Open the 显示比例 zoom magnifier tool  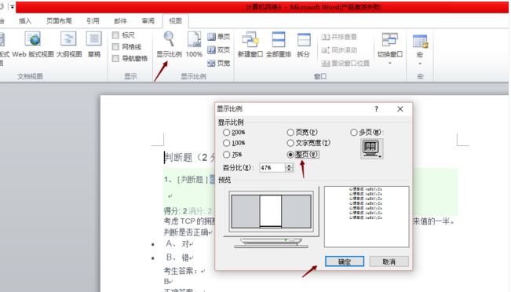pyautogui.click(x=169, y=45)
